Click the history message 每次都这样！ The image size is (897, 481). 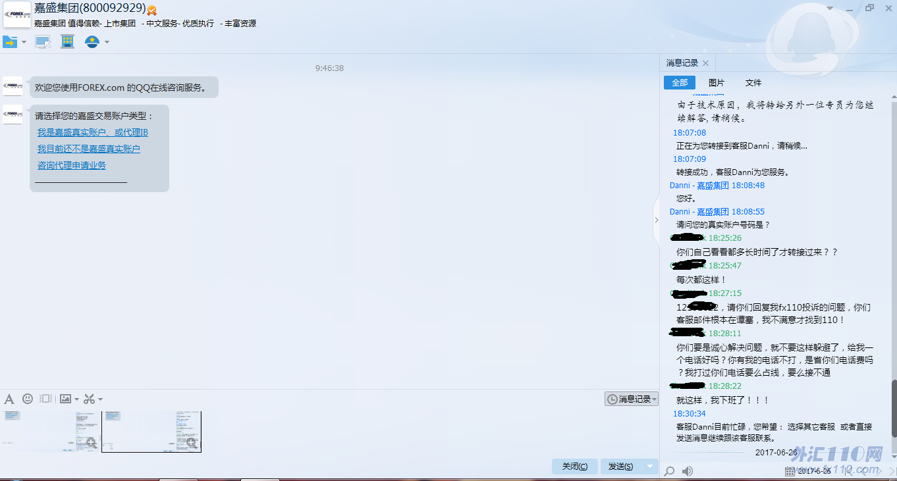[701, 280]
